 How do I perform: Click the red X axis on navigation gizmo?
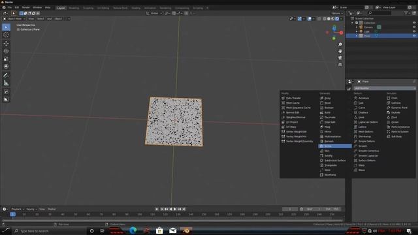341,33
